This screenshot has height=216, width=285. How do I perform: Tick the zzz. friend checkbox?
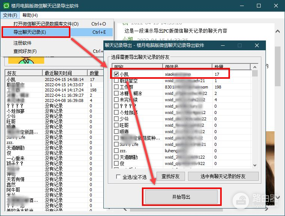(x=116, y=151)
